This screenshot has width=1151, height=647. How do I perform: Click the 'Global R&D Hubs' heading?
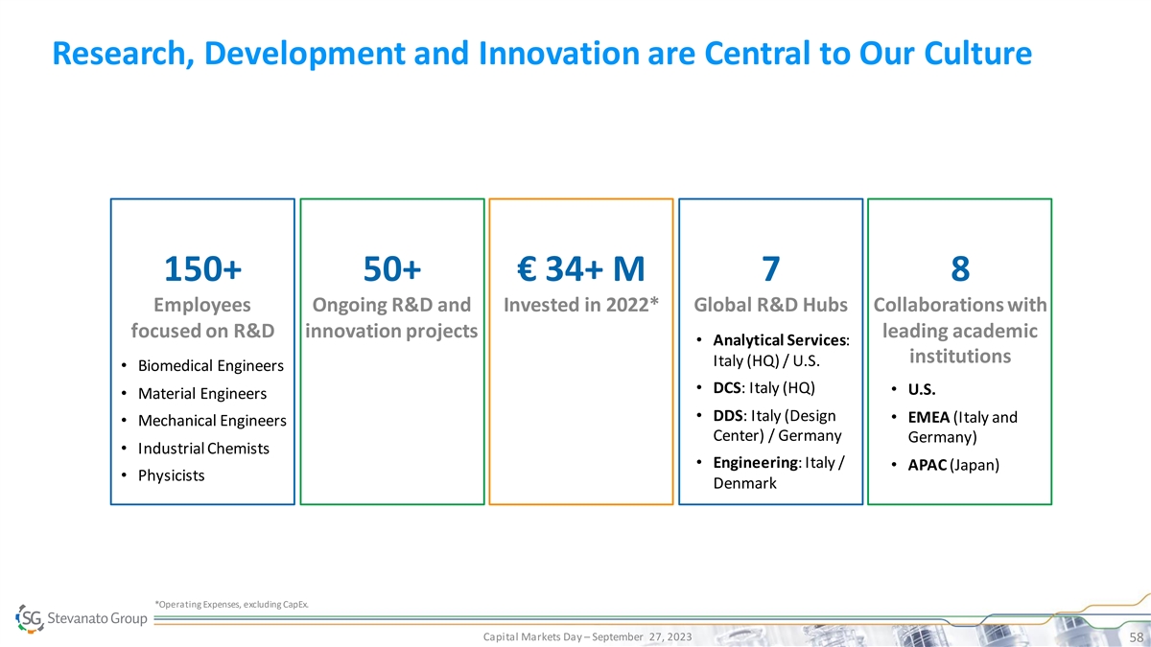pos(770,306)
